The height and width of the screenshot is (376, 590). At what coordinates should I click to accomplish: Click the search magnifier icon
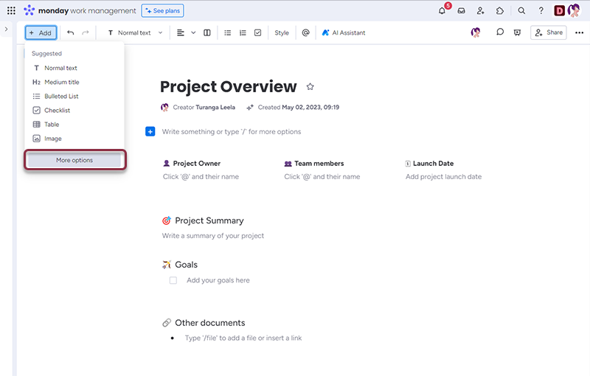pyautogui.click(x=521, y=11)
